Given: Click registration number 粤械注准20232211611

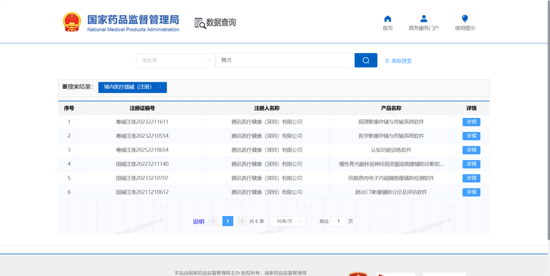Looking at the screenshot, I should coord(142,122).
